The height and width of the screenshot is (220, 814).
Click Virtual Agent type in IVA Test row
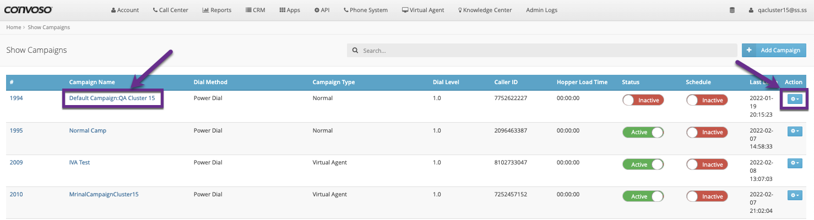(x=330, y=162)
